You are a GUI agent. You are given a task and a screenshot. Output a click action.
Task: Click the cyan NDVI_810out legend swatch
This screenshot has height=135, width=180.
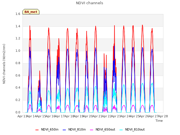point(121,130)
